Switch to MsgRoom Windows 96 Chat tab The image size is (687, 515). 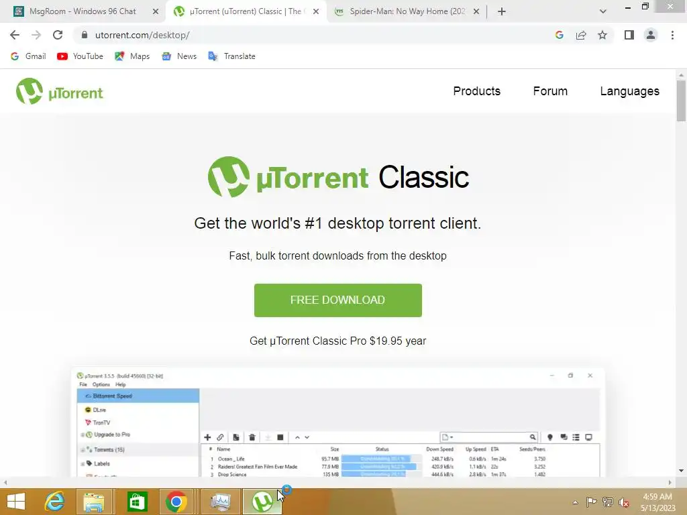coord(83,11)
